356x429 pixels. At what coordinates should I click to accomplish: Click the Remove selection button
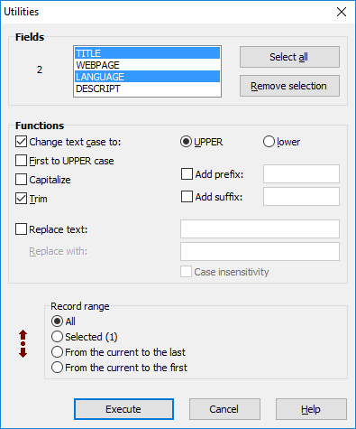click(x=289, y=86)
